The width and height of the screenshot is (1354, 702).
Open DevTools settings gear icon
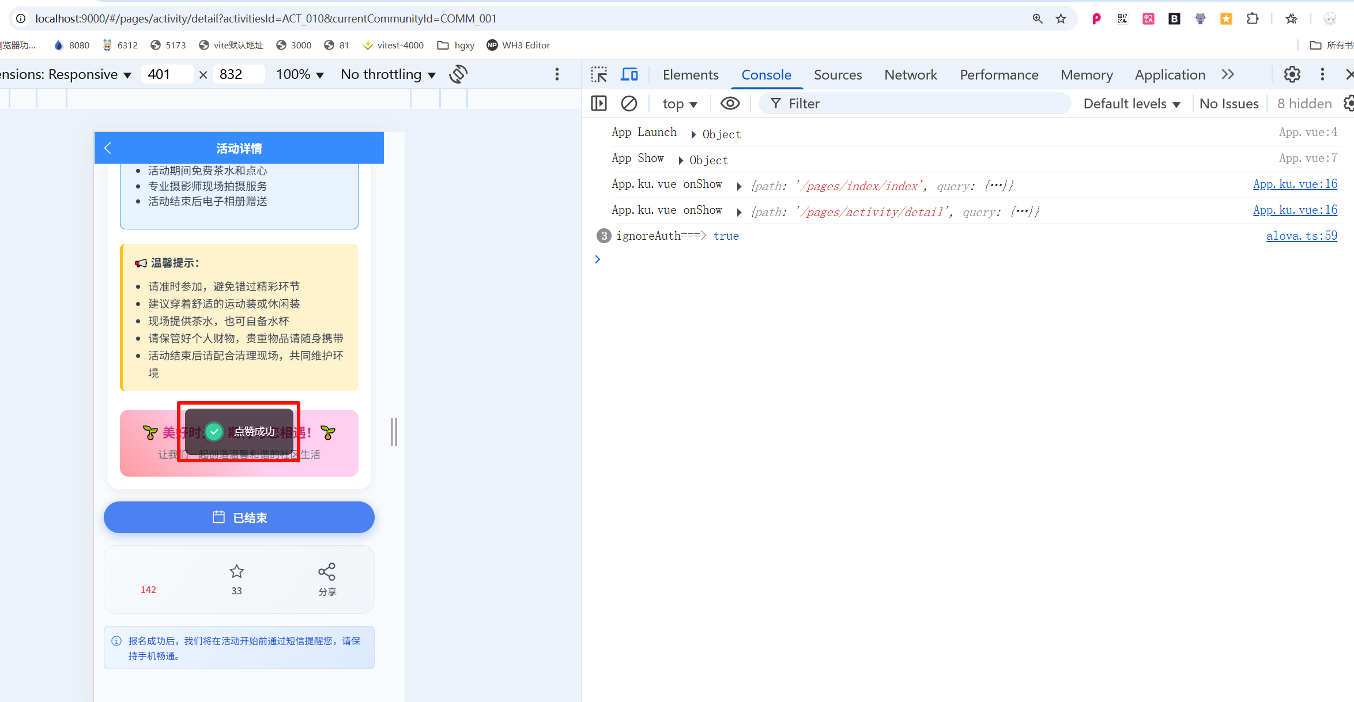(x=1292, y=75)
